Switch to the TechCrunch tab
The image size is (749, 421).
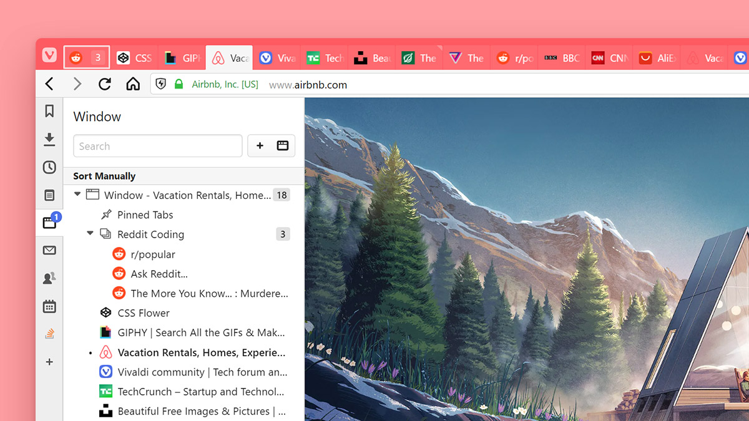(324, 57)
